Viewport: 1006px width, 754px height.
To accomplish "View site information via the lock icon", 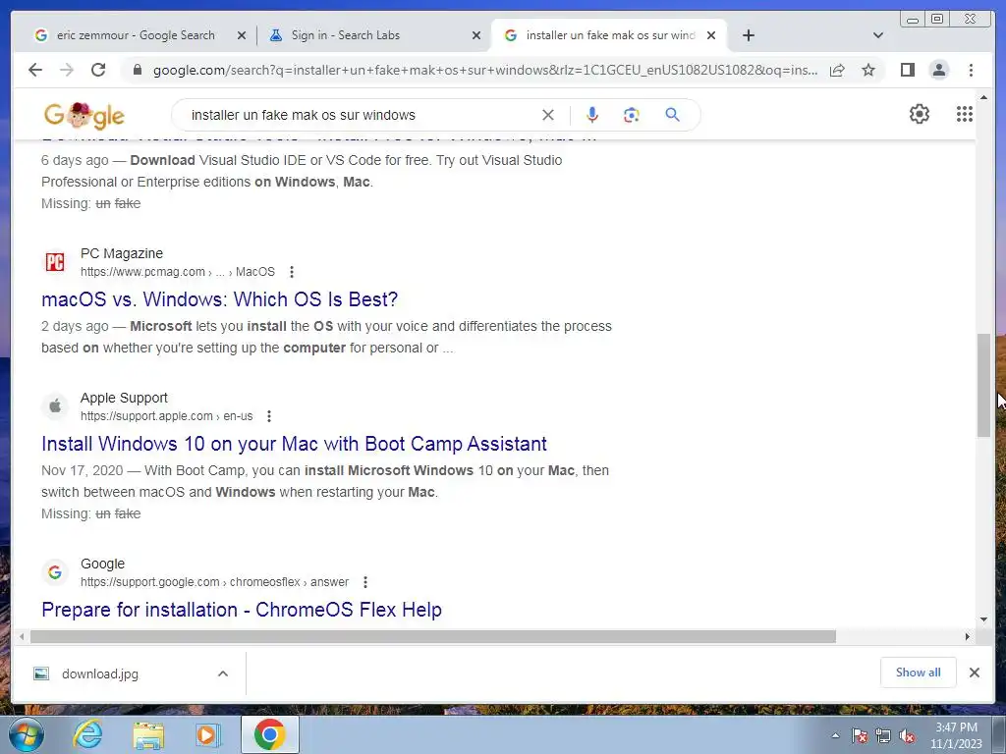I will pyautogui.click(x=137, y=70).
